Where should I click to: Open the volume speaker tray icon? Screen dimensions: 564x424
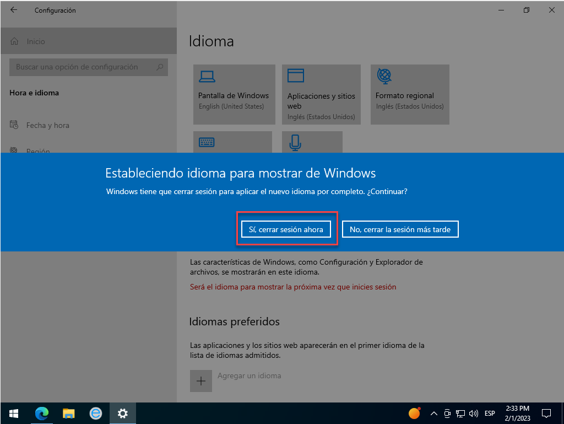pos(474,414)
